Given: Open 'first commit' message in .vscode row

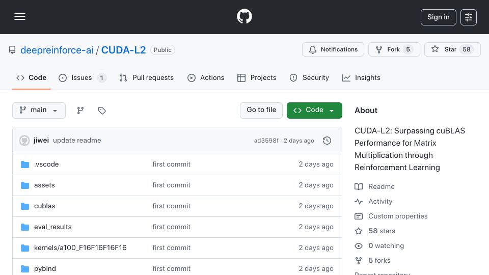Looking at the screenshot, I should [171, 164].
